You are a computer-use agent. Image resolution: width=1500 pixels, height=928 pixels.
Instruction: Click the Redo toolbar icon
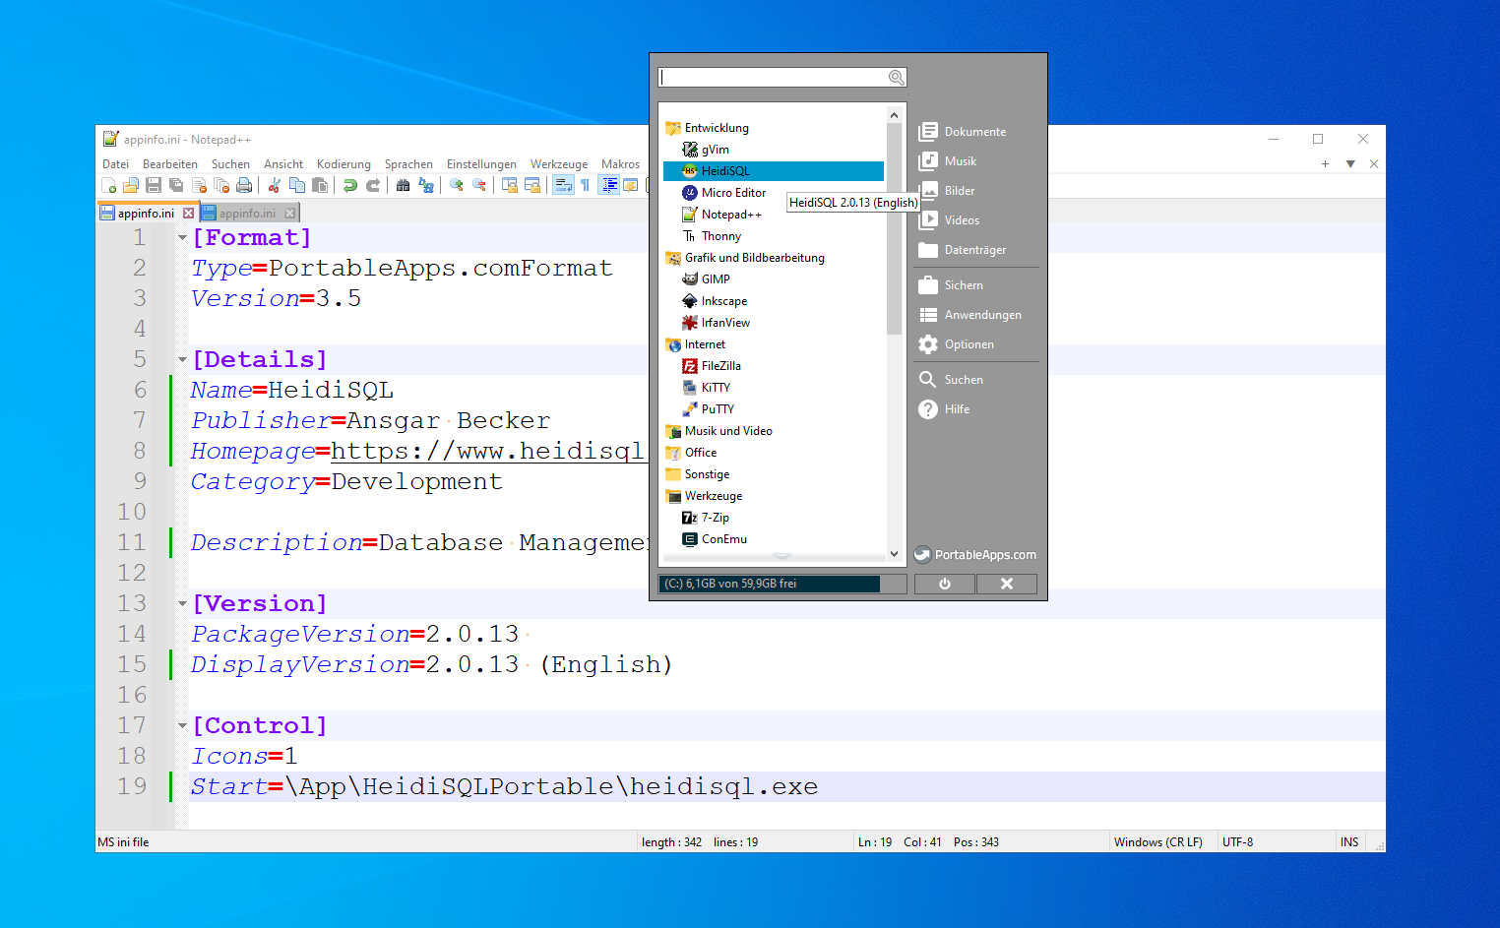tap(373, 185)
